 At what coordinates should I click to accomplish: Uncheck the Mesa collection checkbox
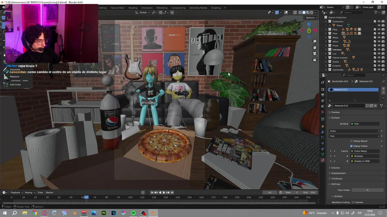(375, 37)
